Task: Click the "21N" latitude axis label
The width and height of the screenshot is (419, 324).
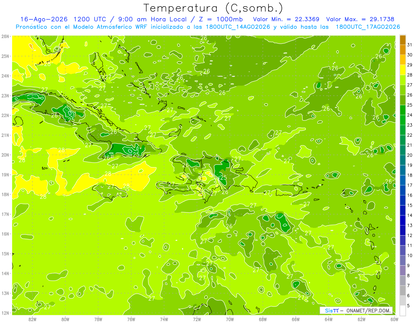Action: [x=5, y=135]
